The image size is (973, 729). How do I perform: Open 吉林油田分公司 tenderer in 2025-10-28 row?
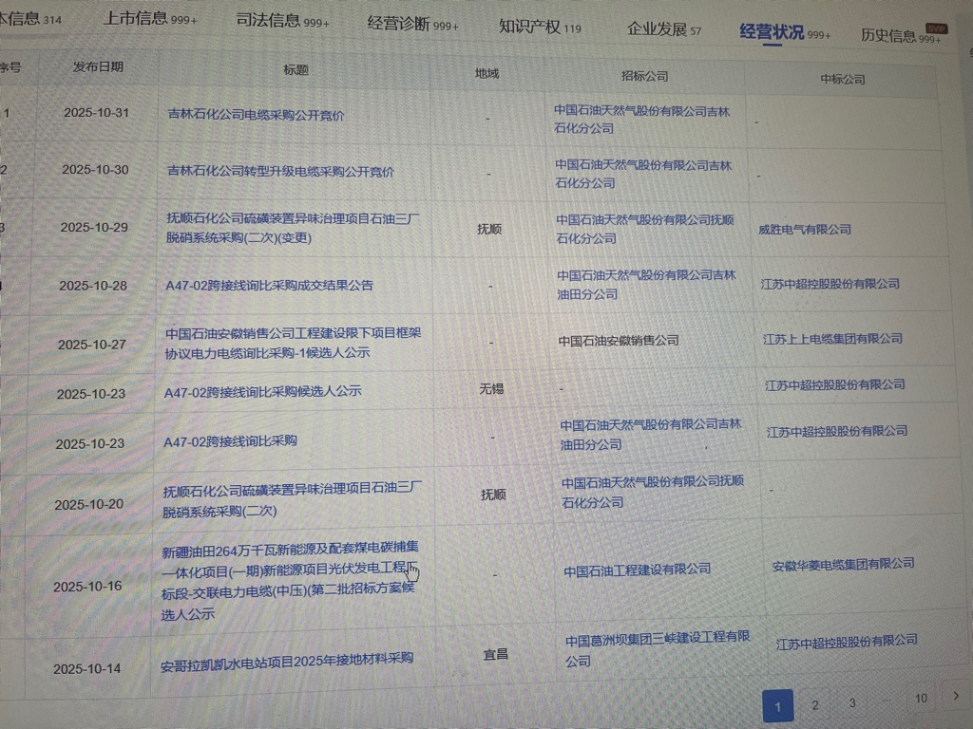coord(646,284)
